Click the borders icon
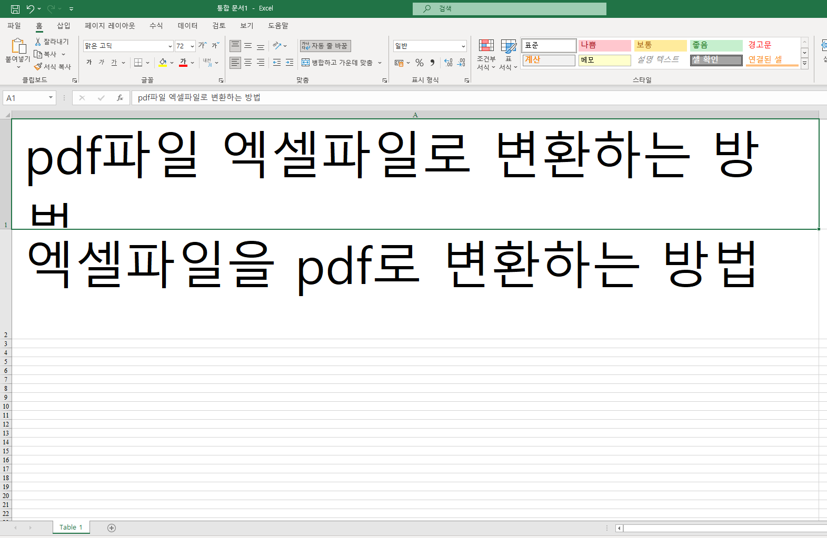827x538 pixels. [138, 63]
